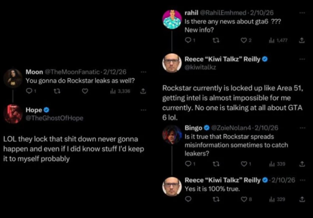Like rahil's tweet asking for new info

tap(243, 40)
